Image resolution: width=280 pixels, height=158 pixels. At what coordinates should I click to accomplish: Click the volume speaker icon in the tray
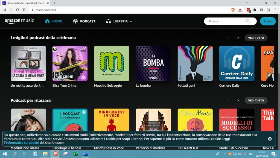click(240, 154)
